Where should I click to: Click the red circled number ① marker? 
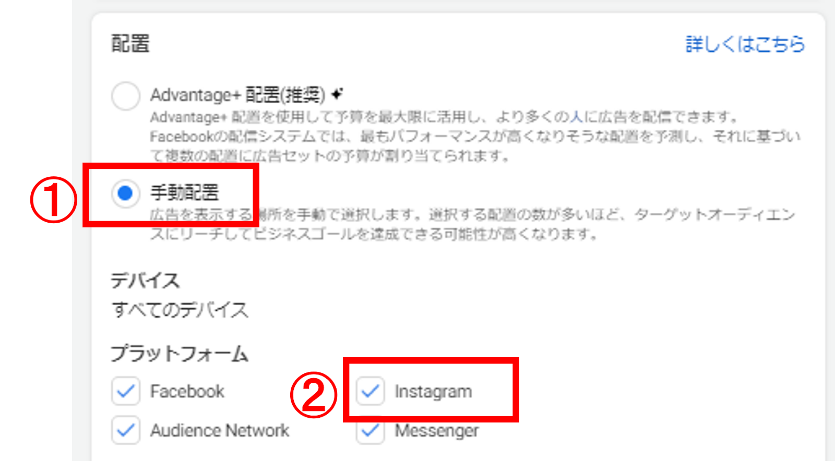point(53,200)
